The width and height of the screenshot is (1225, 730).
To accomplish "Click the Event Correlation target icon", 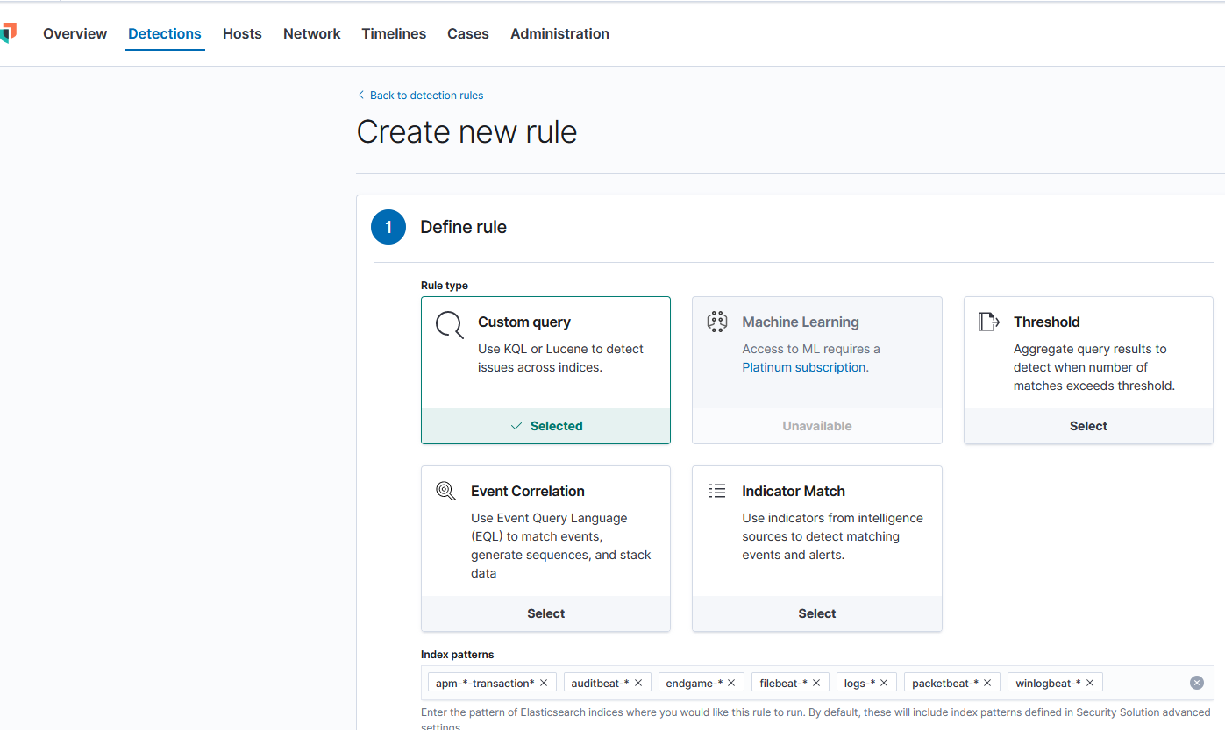I will (x=445, y=491).
